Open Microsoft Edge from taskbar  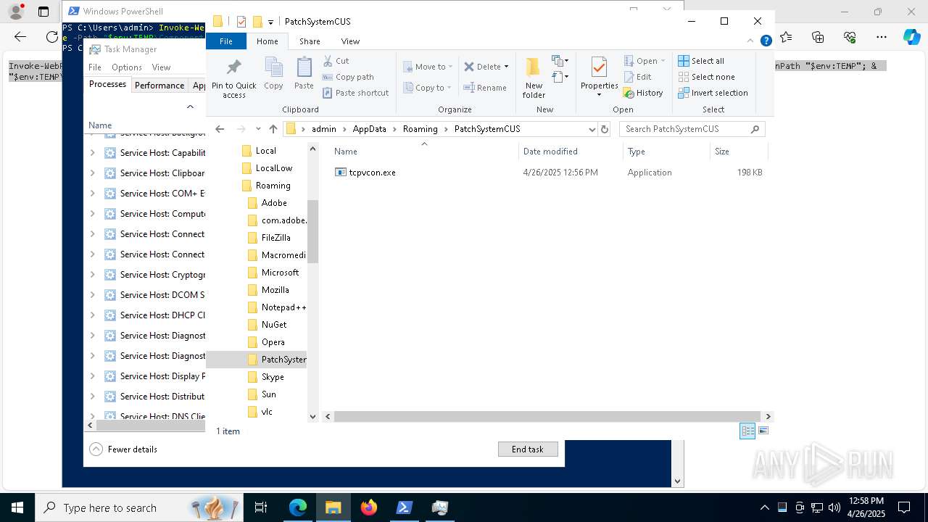click(x=298, y=507)
